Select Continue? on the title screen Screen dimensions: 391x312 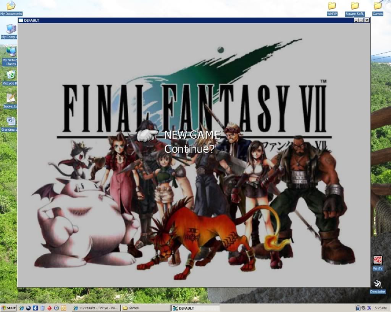(x=189, y=149)
